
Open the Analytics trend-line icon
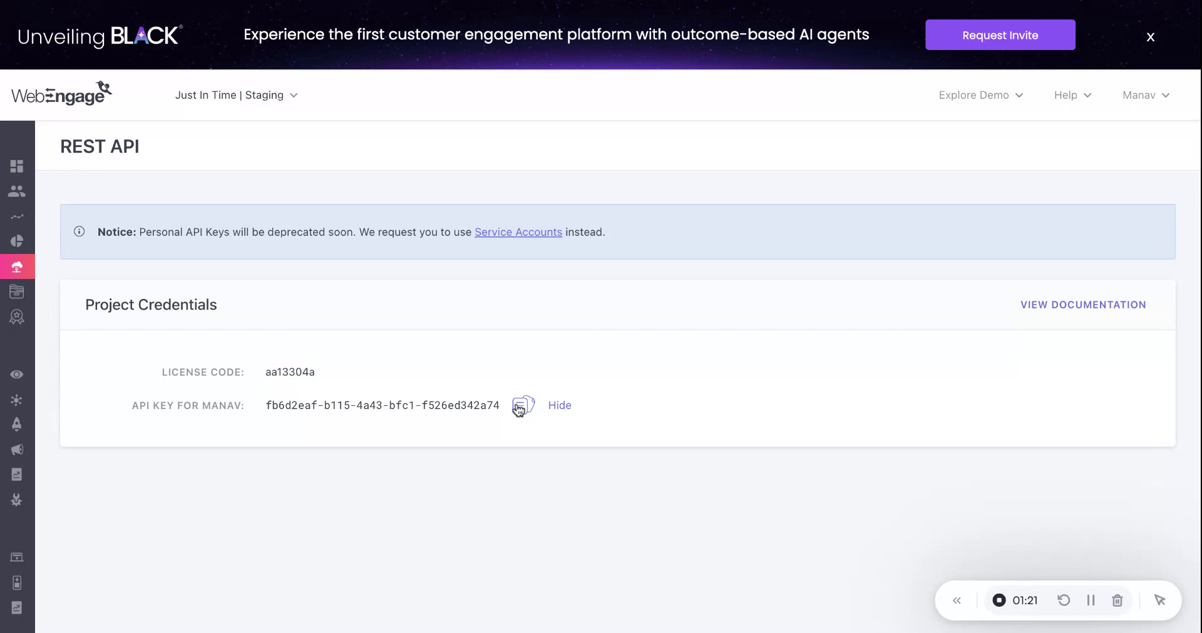click(17, 216)
